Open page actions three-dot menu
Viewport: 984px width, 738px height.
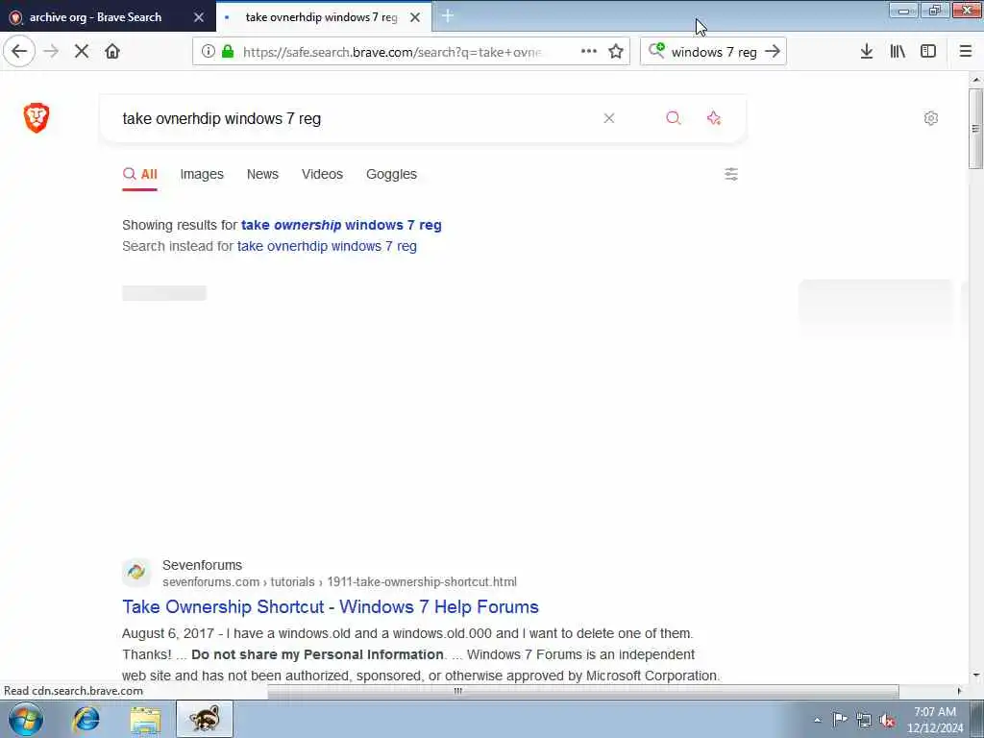(589, 52)
